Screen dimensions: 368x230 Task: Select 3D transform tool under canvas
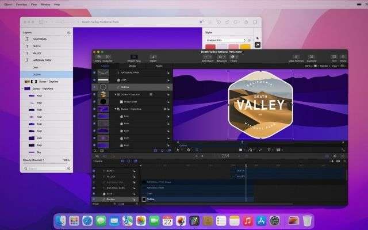(189, 149)
